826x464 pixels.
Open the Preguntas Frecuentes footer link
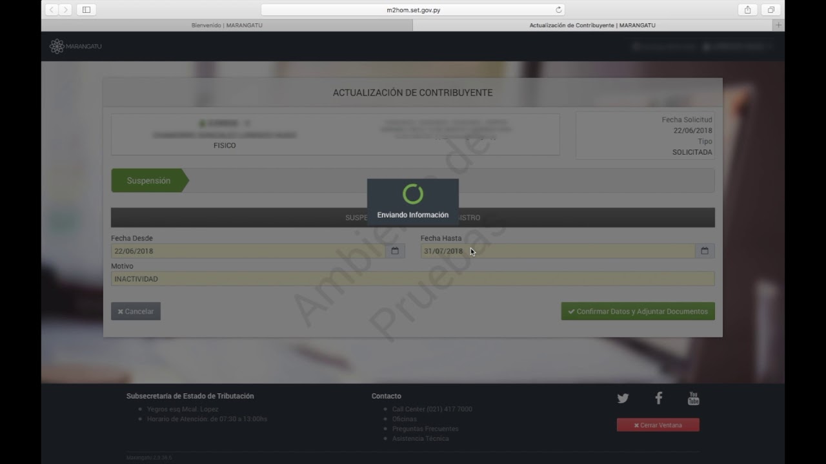click(x=425, y=429)
